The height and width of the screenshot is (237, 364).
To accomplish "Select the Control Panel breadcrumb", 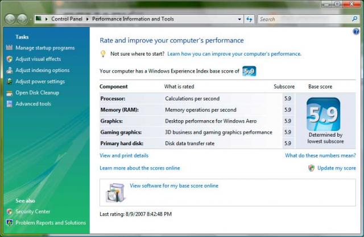I will click(x=67, y=19).
